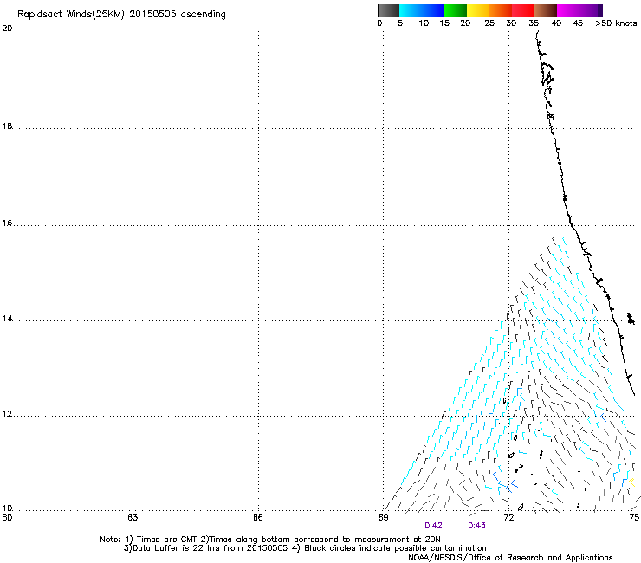This screenshot has height=563, width=641.
Task: Click the note 'Black circles indicate possible contamination'
Action: pyautogui.click(x=395, y=548)
